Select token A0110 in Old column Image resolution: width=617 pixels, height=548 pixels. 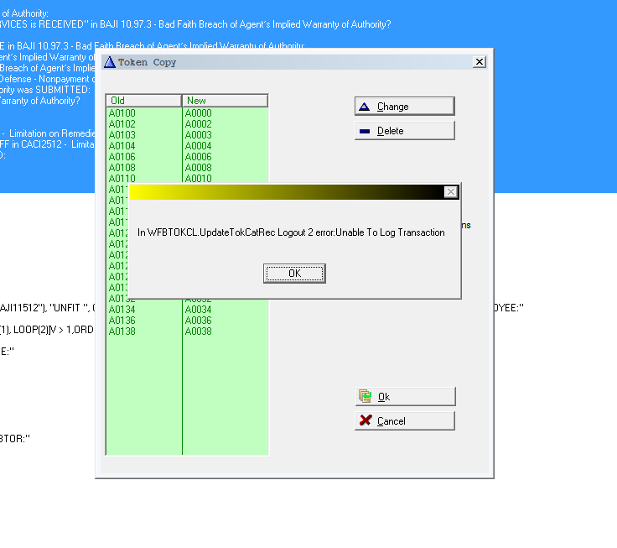pos(122,179)
